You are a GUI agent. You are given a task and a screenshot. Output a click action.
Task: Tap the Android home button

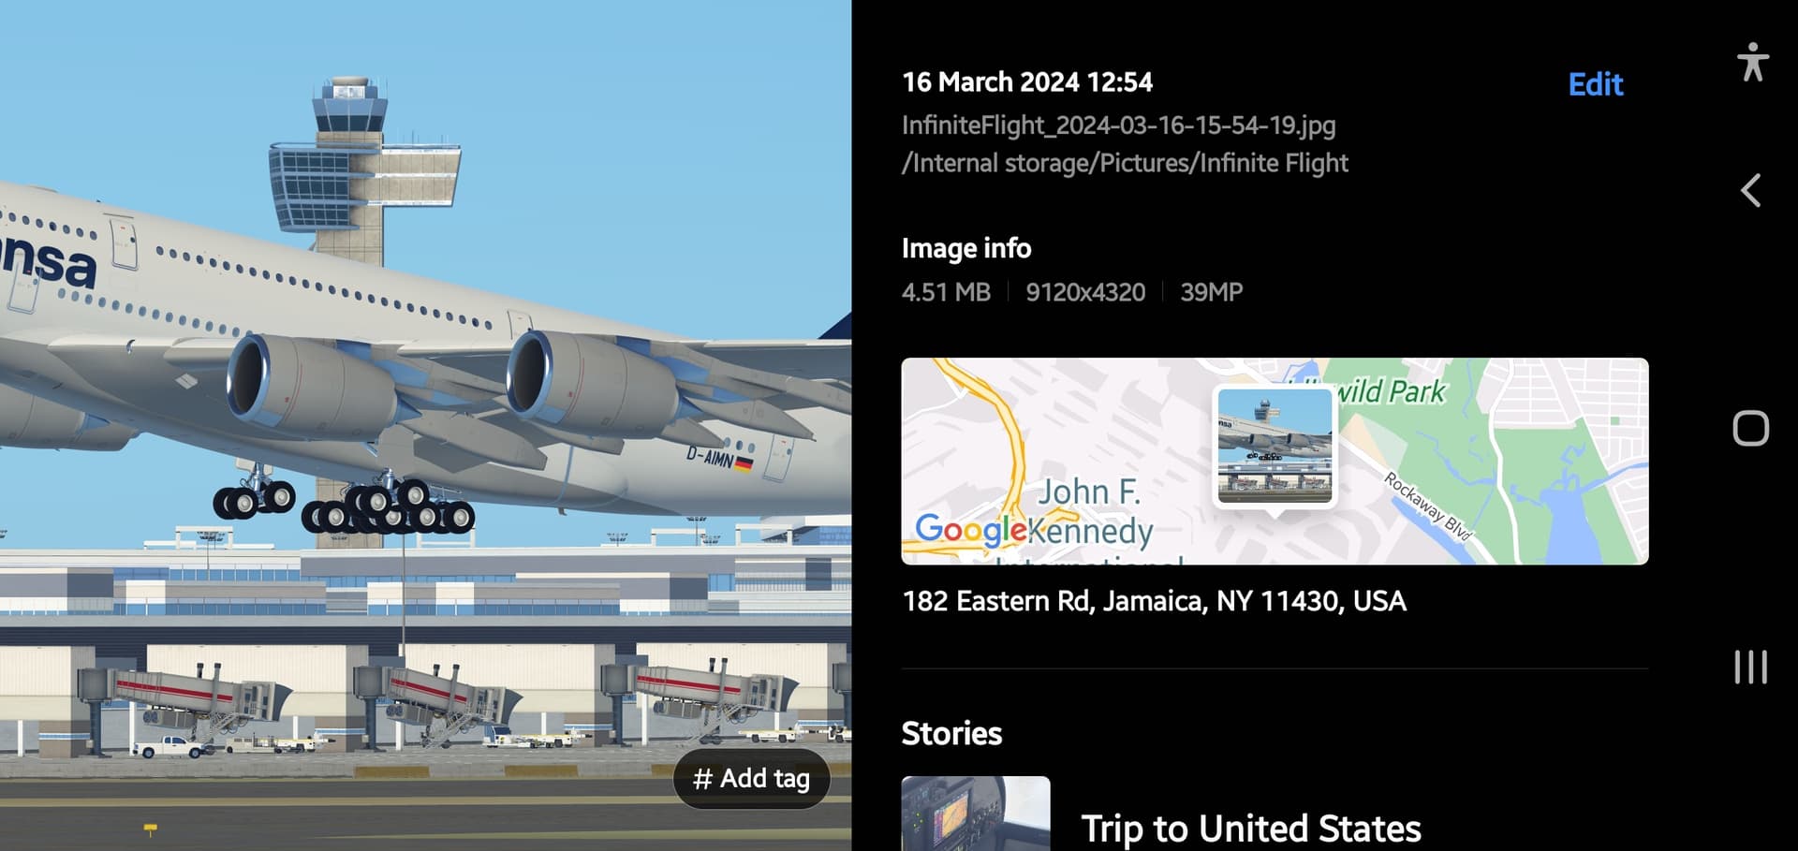pyautogui.click(x=1750, y=428)
